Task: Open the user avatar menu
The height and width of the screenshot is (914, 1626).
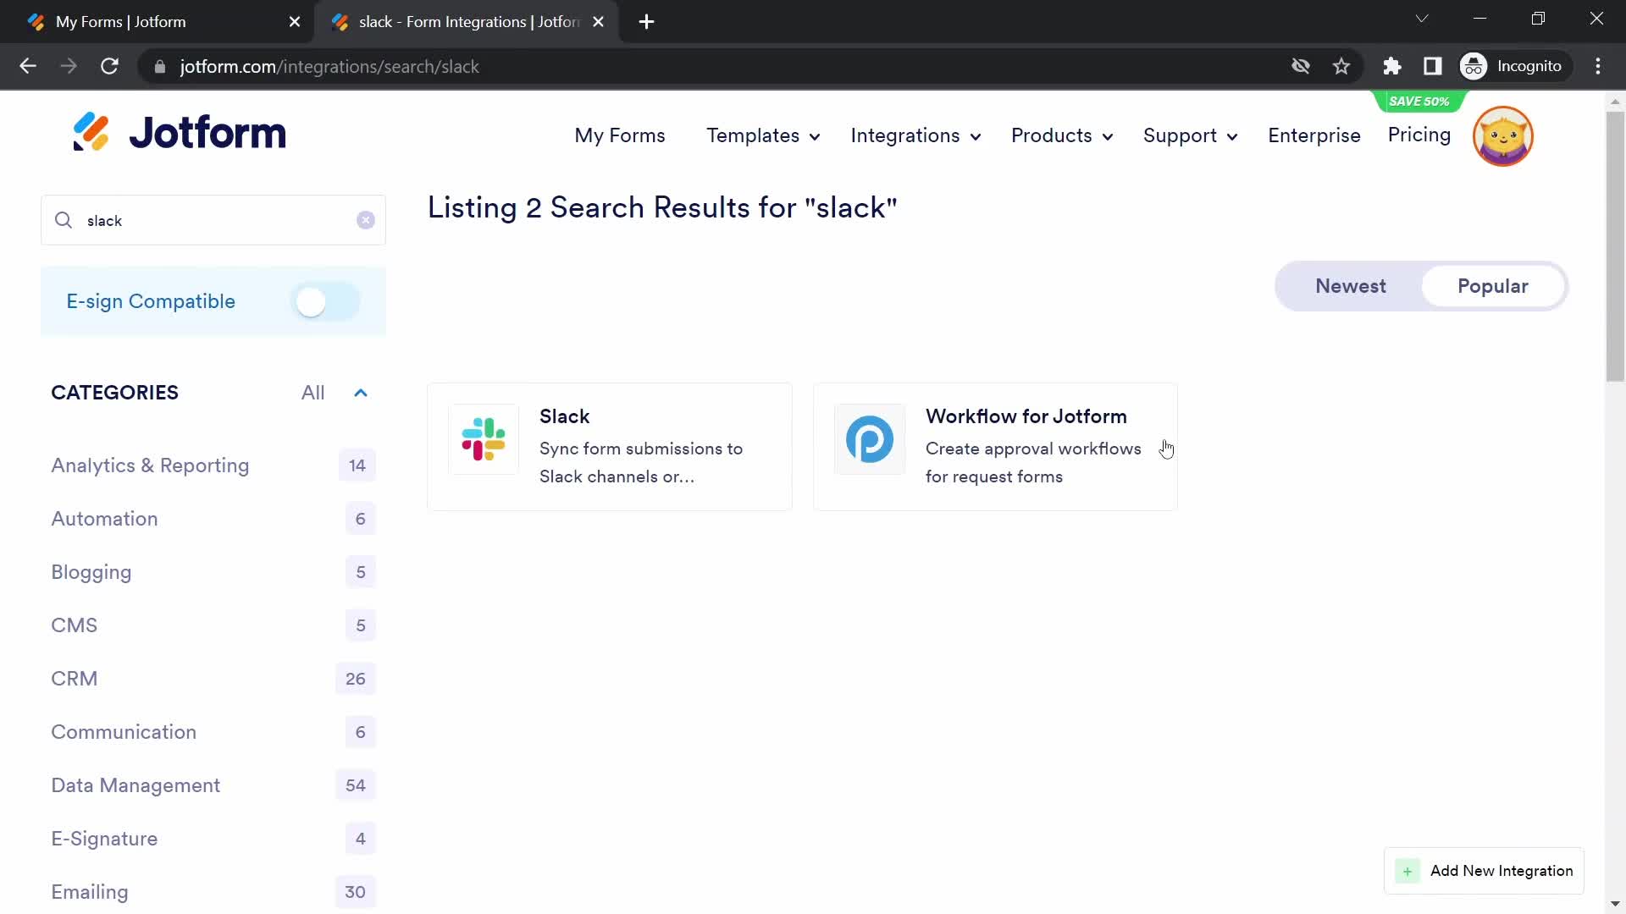Action: point(1503,136)
